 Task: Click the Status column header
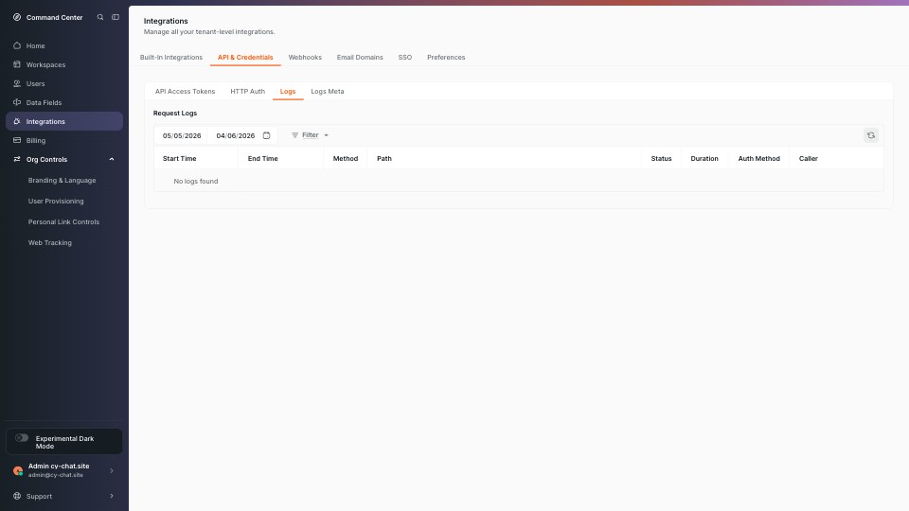tap(661, 158)
